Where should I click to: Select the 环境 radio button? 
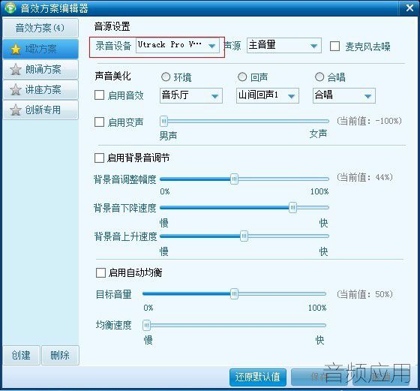point(166,77)
